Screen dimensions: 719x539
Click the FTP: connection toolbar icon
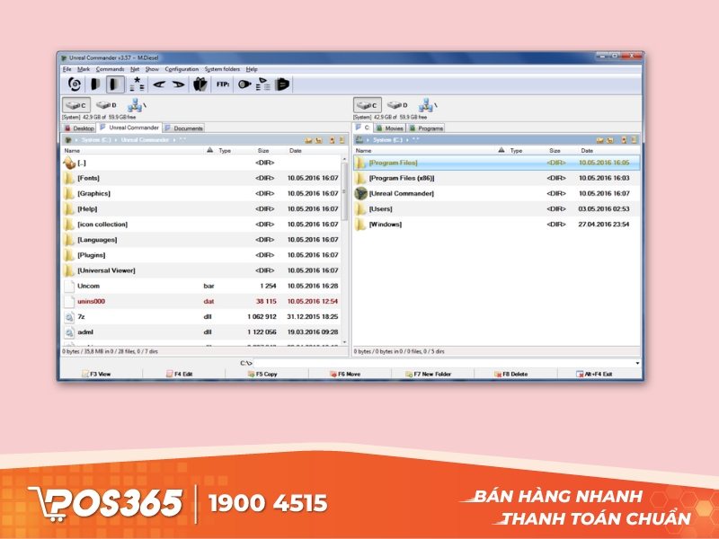222,84
